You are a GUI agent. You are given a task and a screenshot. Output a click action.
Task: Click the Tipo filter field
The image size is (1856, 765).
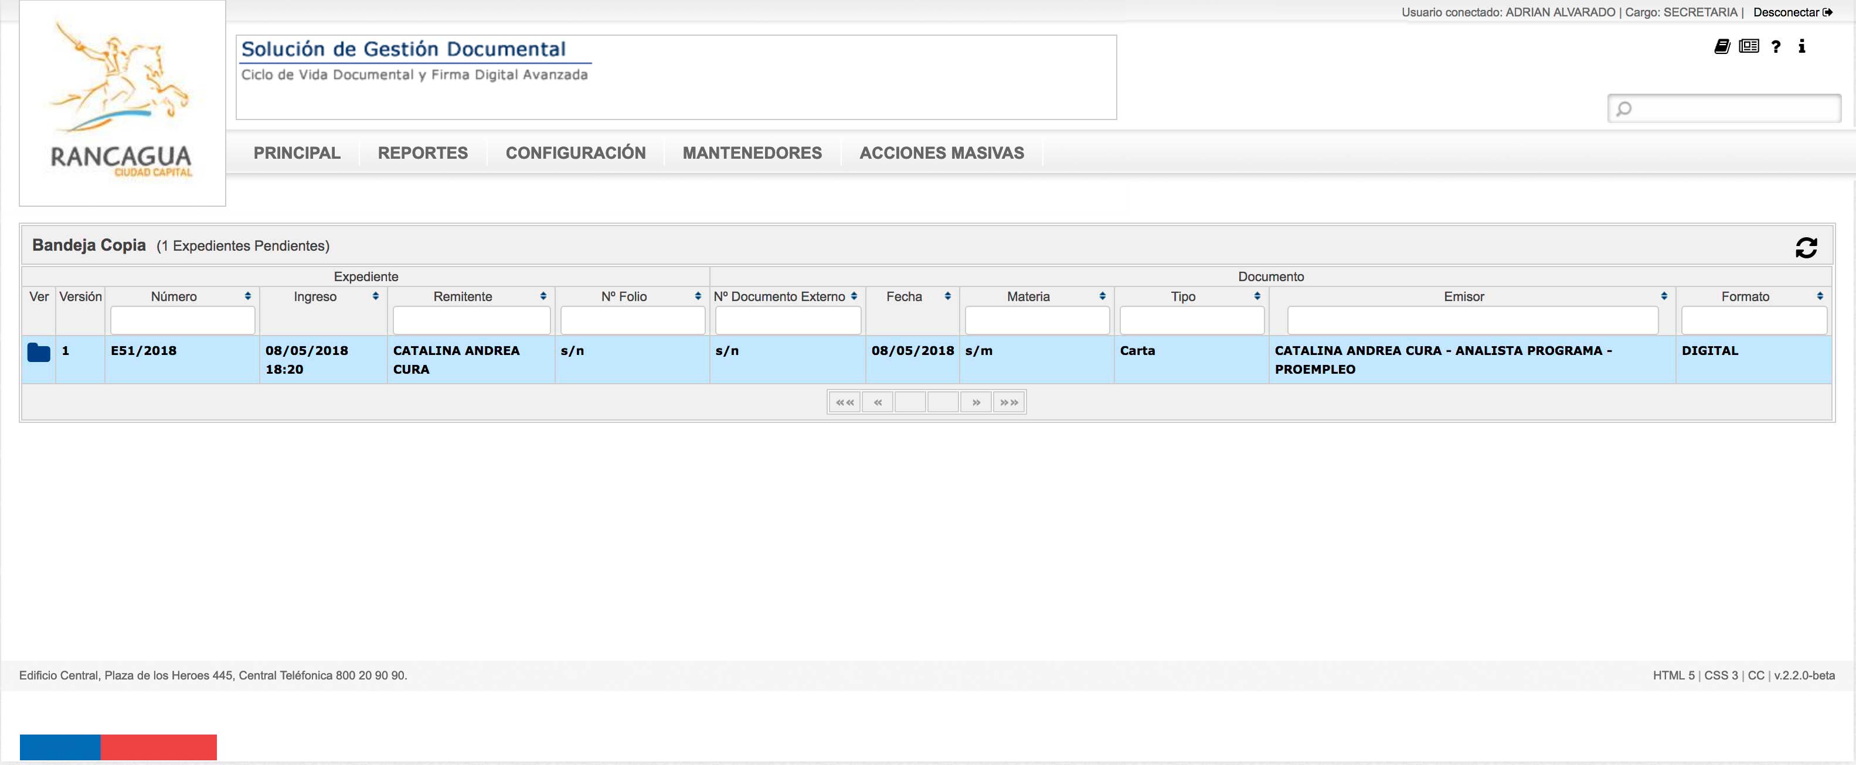click(x=1192, y=320)
